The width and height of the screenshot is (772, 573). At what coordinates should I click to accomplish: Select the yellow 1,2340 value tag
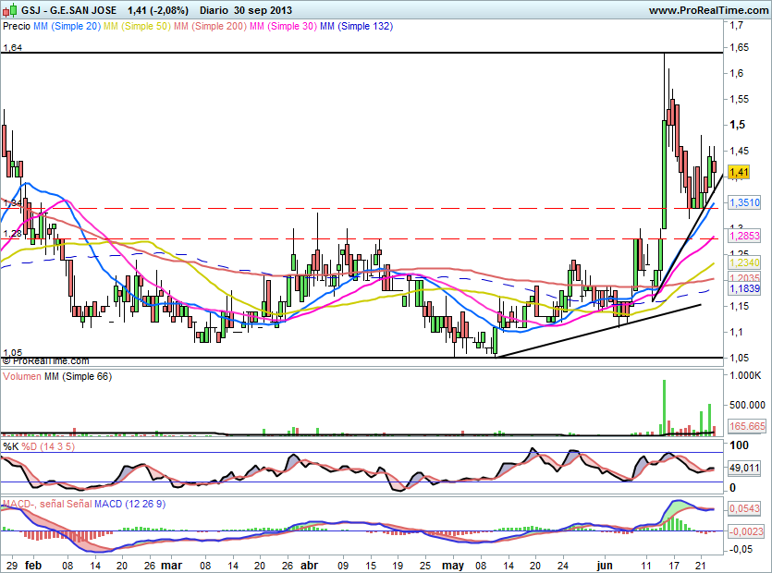744,263
